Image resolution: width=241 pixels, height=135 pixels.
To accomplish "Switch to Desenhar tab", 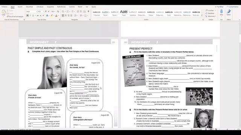I will point(29,7).
